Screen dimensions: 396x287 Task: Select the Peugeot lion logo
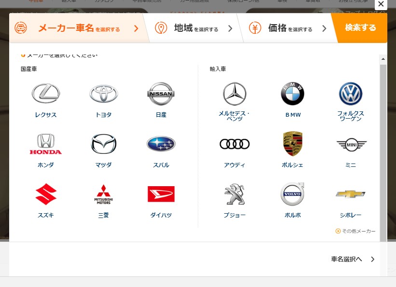234,194
